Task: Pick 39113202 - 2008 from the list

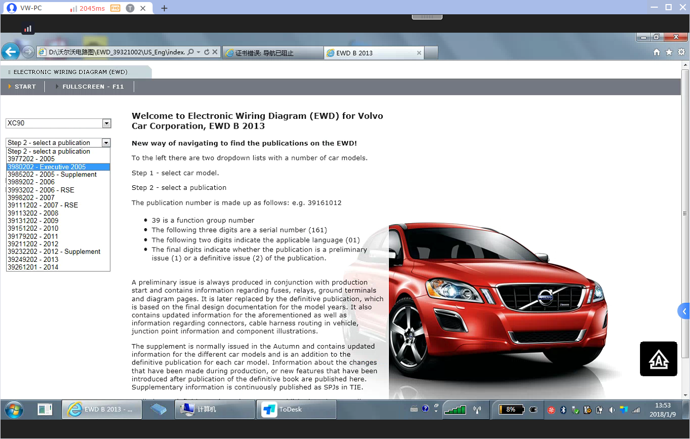Action: [58, 213]
